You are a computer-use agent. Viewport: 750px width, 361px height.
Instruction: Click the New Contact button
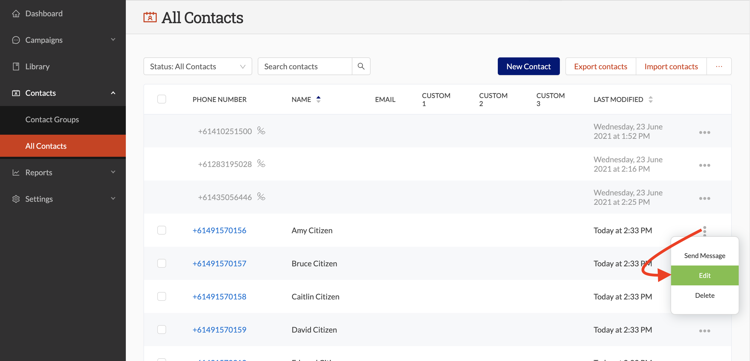528,67
